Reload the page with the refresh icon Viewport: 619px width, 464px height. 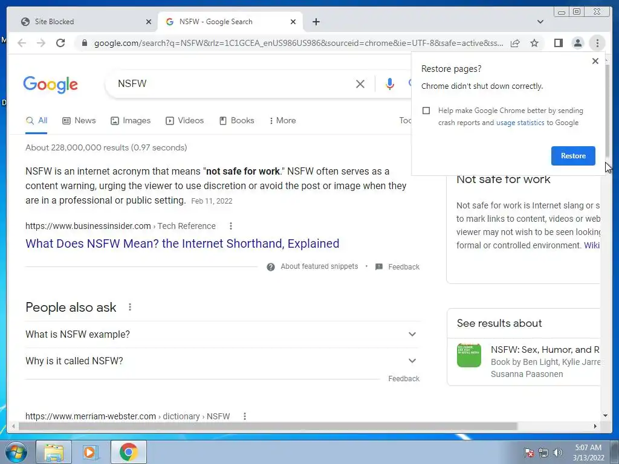pyautogui.click(x=60, y=43)
